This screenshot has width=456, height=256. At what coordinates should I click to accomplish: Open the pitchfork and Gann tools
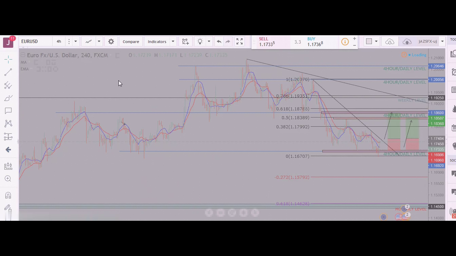pos(8,85)
